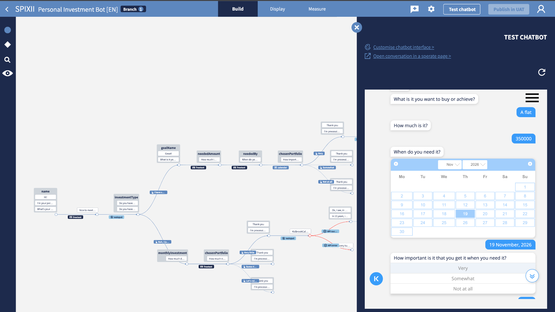Click the circle/start node in sidebar
Screen dimensions: 555x312
pyautogui.click(x=8, y=30)
